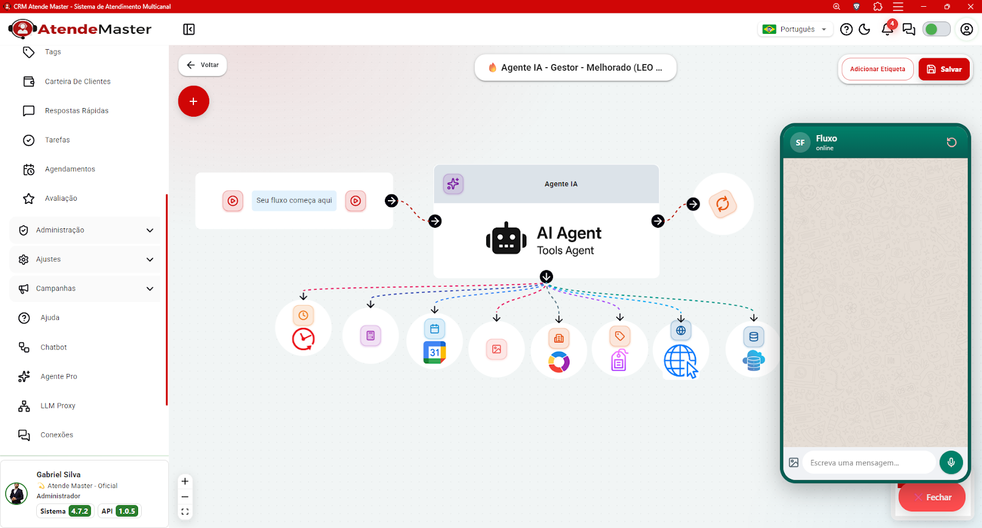Screen dimensions: 982x528
Task: Click the orange loop refresh node
Action: pos(723,204)
